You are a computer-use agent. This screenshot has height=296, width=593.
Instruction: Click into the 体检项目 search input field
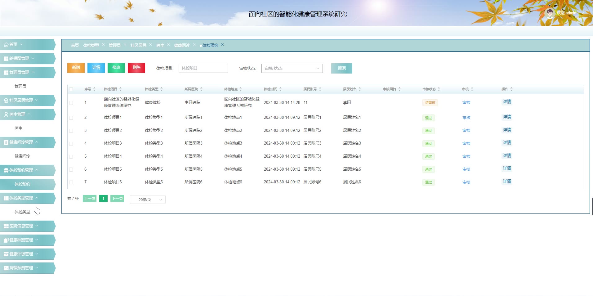tap(203, 68)
